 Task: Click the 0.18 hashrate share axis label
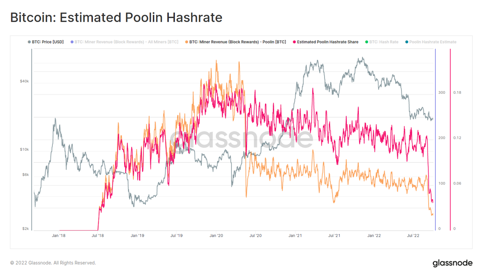coord(457,93)
